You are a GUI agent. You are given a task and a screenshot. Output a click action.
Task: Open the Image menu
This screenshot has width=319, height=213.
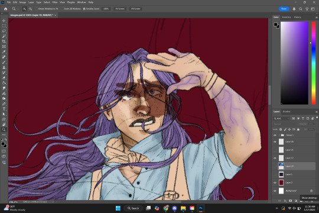[22, 2]
